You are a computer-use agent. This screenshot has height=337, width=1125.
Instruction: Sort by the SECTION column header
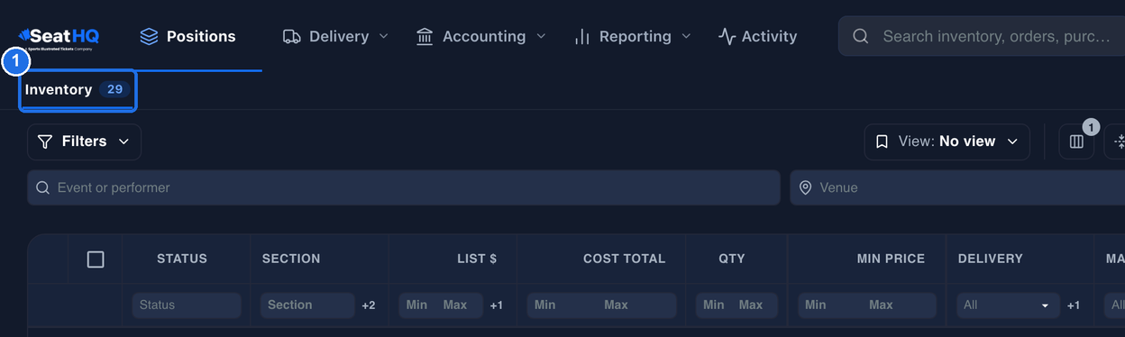[x=291, y=259]
